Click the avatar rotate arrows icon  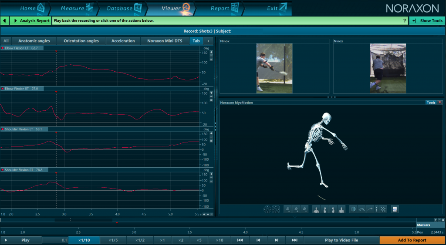(x=276, y=209)
